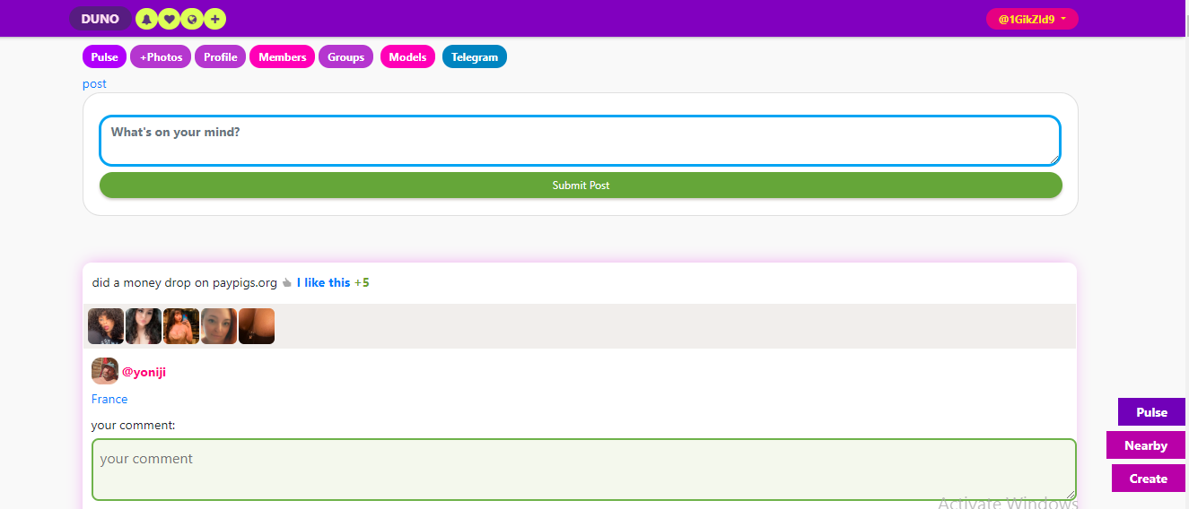This screenshot has height=509, width=1189.
Task: Focus the your comment text area
Action: point(583,470)
